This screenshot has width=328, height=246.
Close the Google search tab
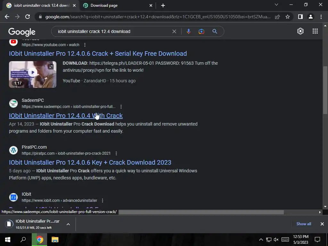74,6
